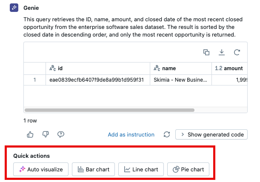Expand Show generated code
This screenshot has height=182, width=260.
(x=211, y=134)
